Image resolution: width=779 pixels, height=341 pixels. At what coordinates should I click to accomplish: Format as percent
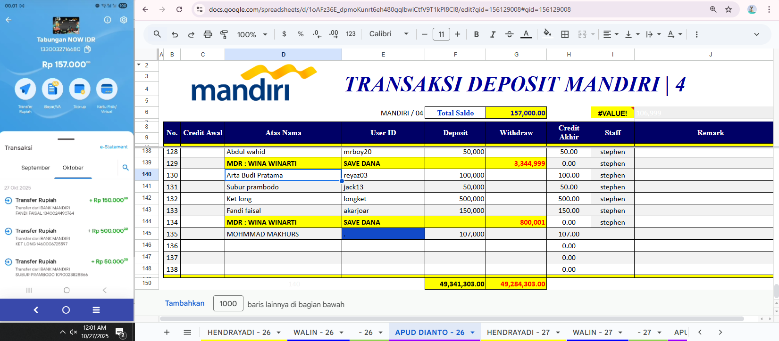click(x=301, y=34)
